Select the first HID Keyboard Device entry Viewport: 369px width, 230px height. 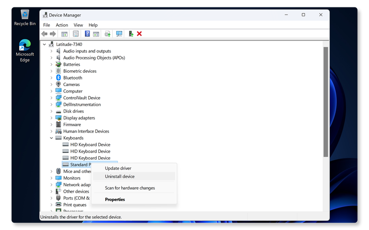coord(90,144)
